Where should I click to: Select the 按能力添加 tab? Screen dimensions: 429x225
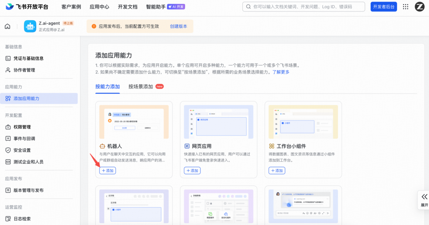click(x=108, y=86)
